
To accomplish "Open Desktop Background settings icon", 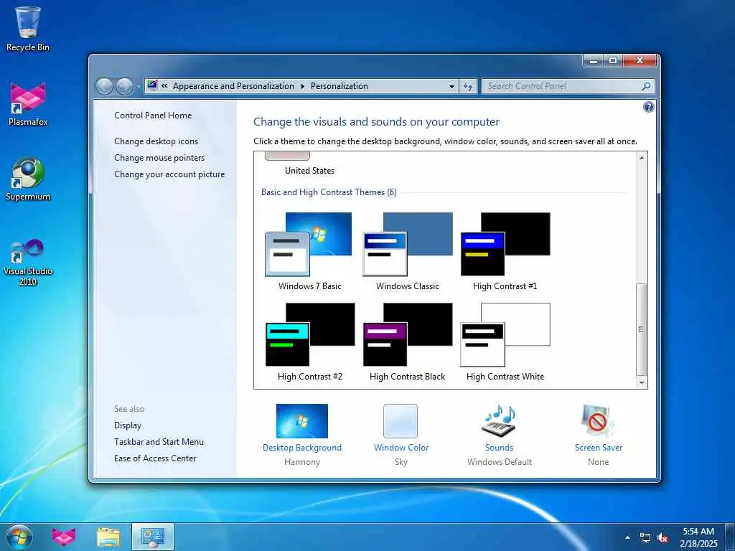I will (302, 420).
